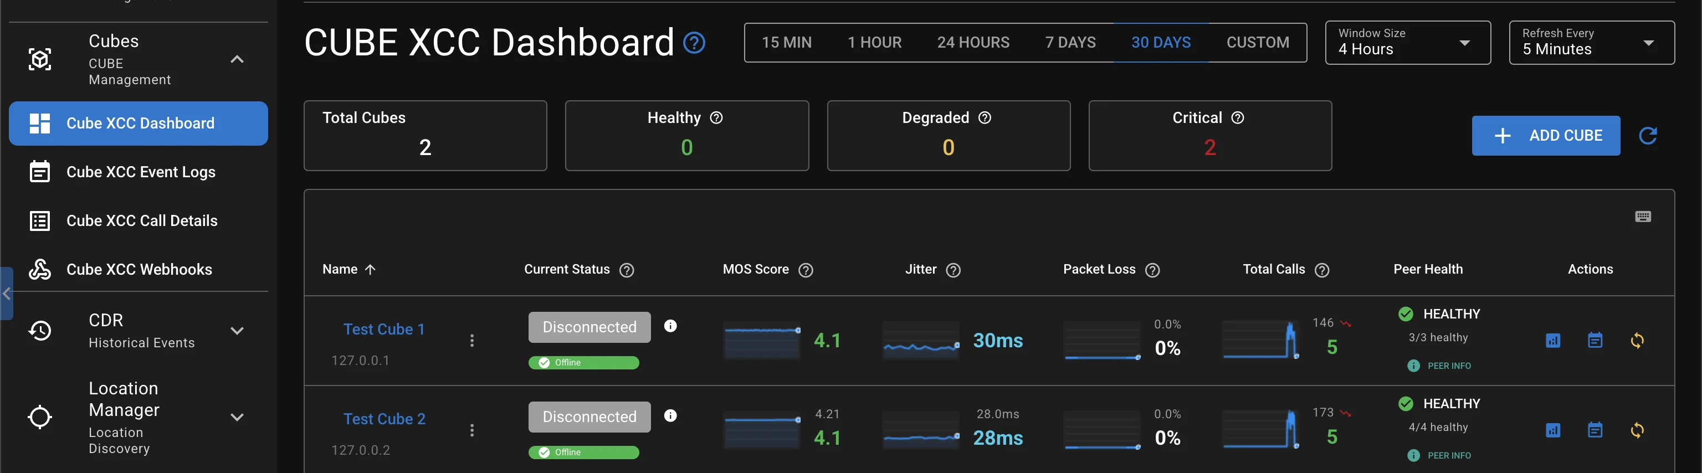Viewport: 1702px width, 473px height.
Task: Click the info icon next to Test Cube 2 Disconnected
Action: 670,415
